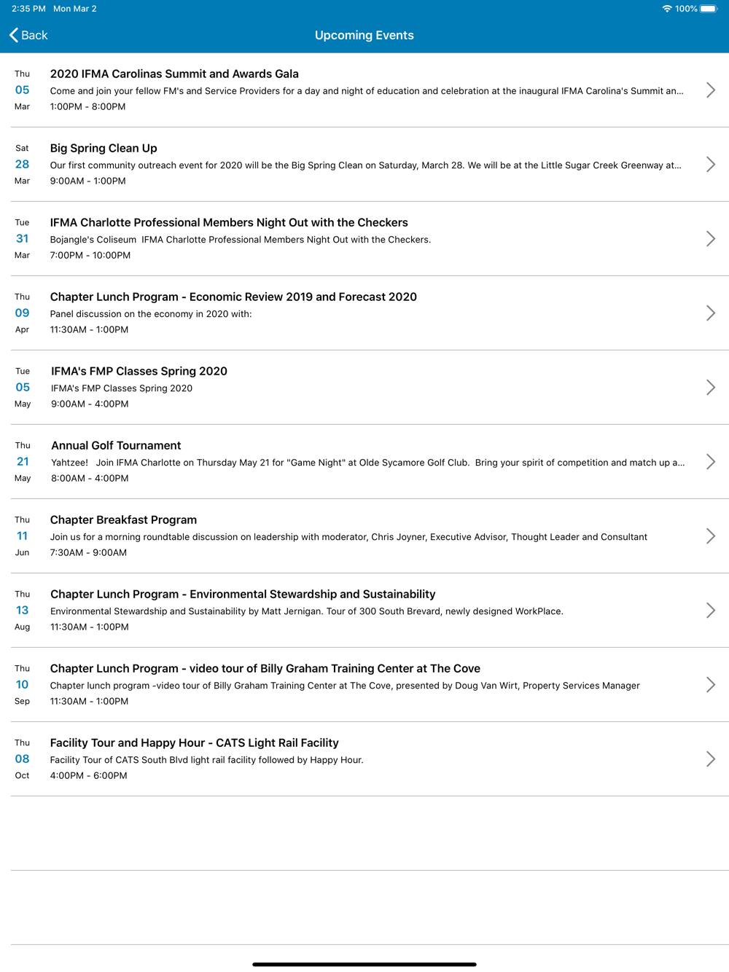
Task: Tap chevron for Billy Graham video tour
Action: pos(711,685)
